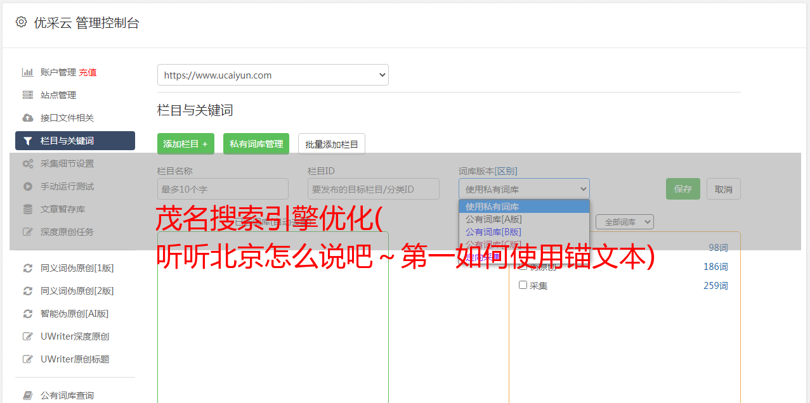Click the gear icon beside 优采云 管理控制台

[x=22, y=22]
